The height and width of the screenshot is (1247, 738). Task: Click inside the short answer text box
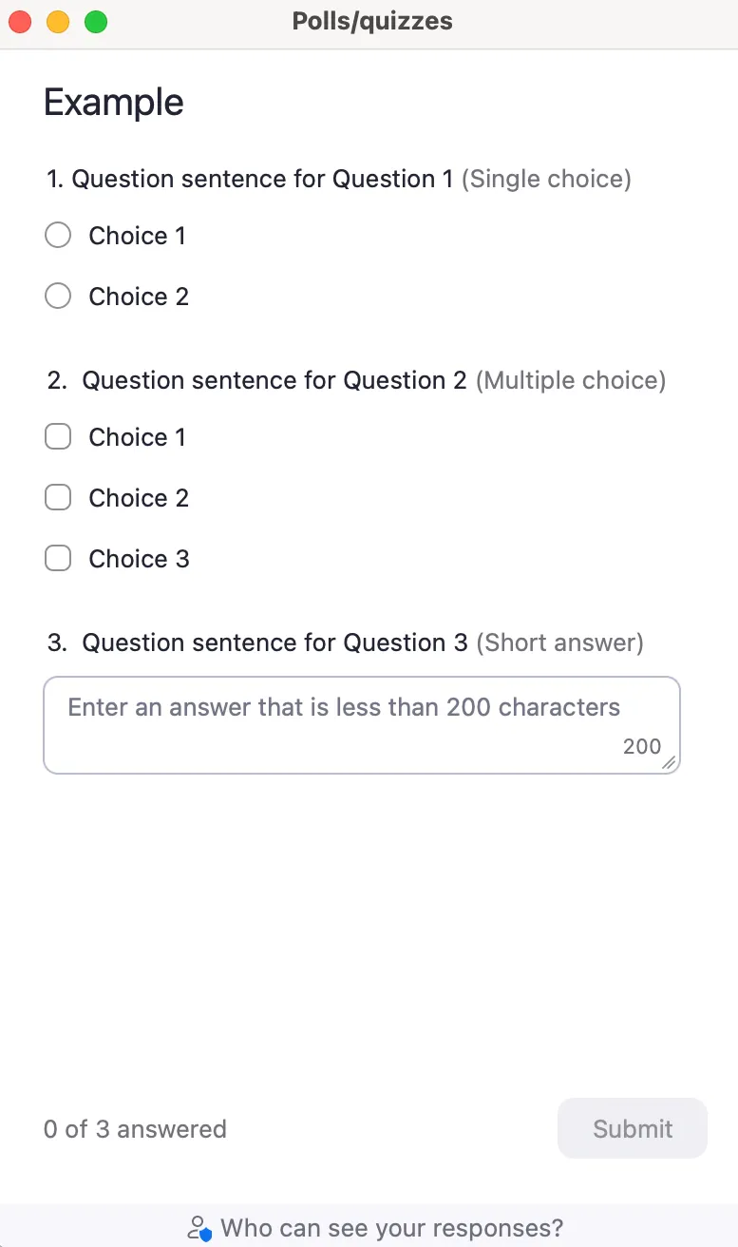tap(361, 708)
